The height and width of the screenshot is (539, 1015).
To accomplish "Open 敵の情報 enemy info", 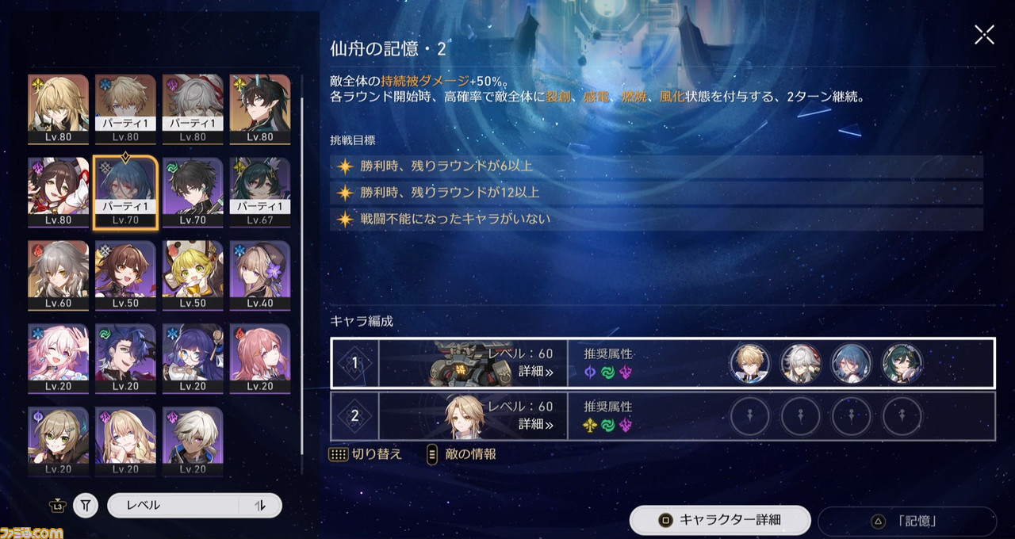I will [462, 454].
